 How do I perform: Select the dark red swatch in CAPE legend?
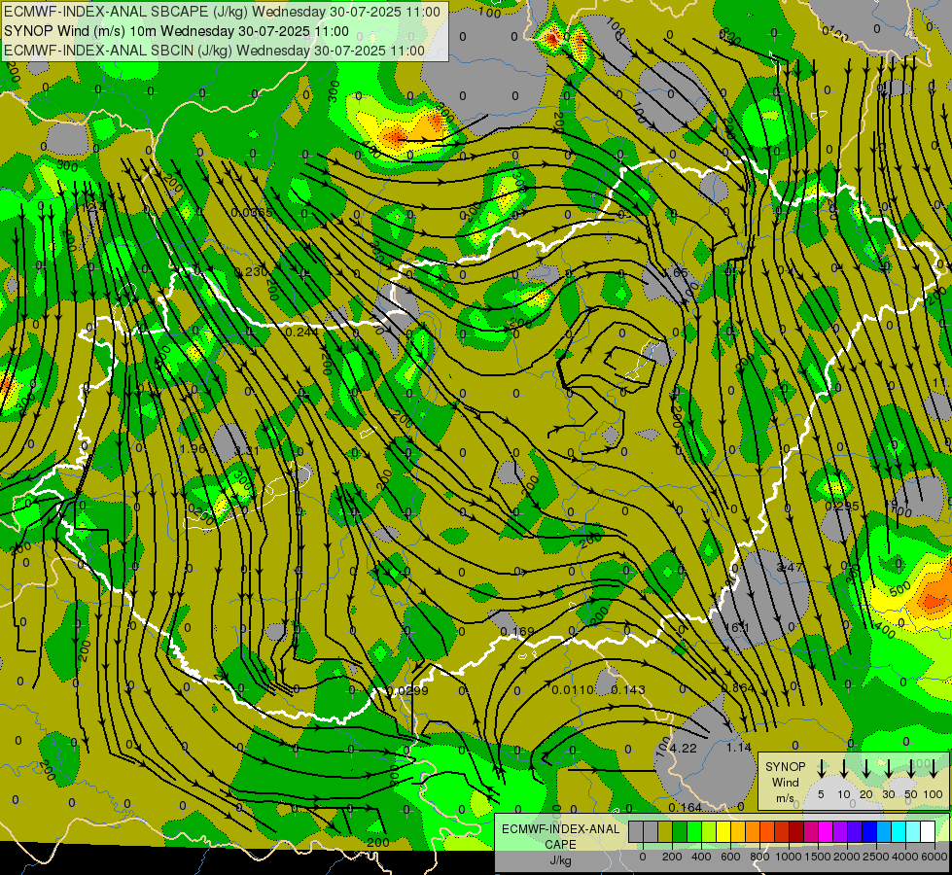pos(796,831)
